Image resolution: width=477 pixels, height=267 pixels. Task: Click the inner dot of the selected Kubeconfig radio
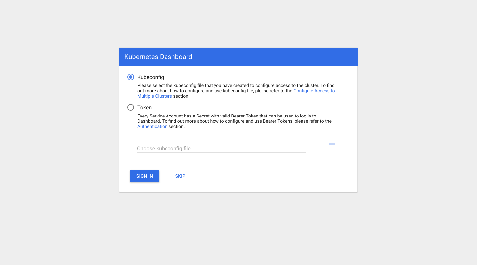coord(131,77)
